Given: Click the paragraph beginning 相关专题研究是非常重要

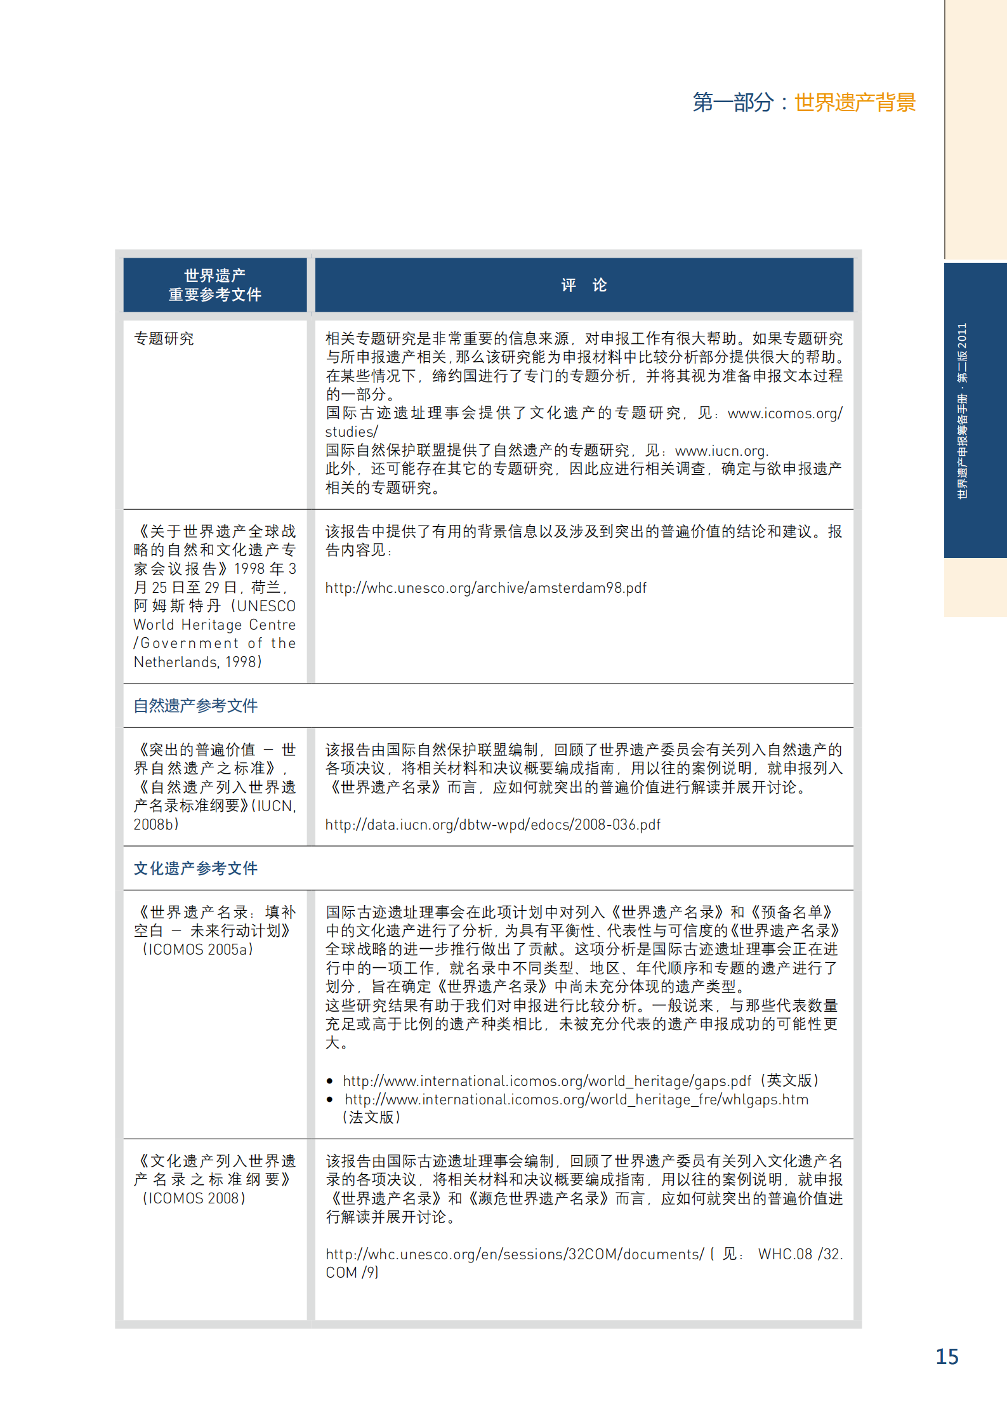Looking at the screenshot, I should [584, 366].
